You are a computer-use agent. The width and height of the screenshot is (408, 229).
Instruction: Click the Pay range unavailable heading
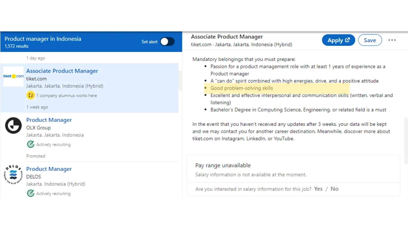point(223,165)
